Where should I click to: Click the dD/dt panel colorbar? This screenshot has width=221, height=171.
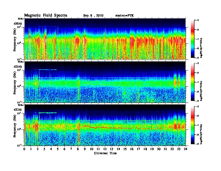pyautogui.click(x=193, y=82)
